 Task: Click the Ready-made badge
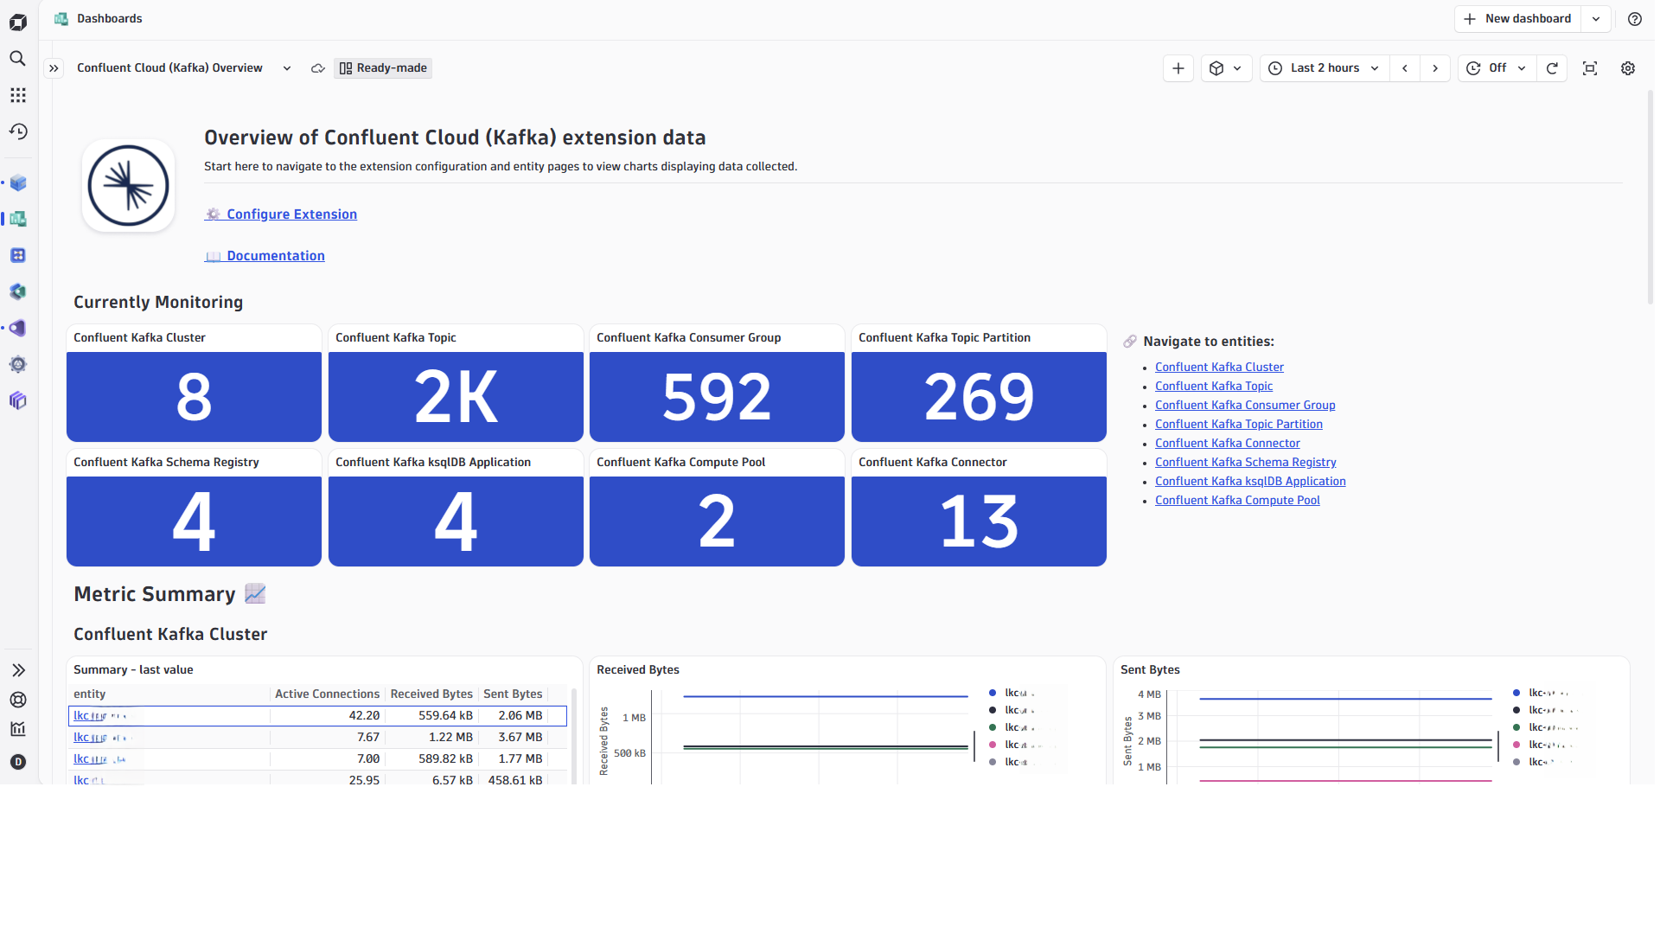383,68
